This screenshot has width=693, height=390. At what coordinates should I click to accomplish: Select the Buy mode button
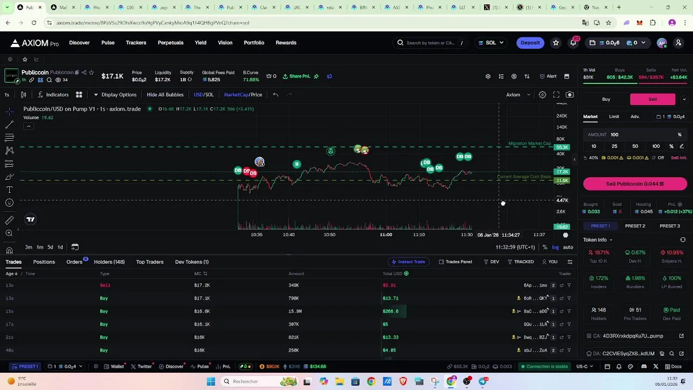point(606,99)
